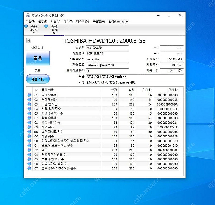
Task: Click status icon for C5 보류 중인 섹터 수
Action: (x=29, y=159)
